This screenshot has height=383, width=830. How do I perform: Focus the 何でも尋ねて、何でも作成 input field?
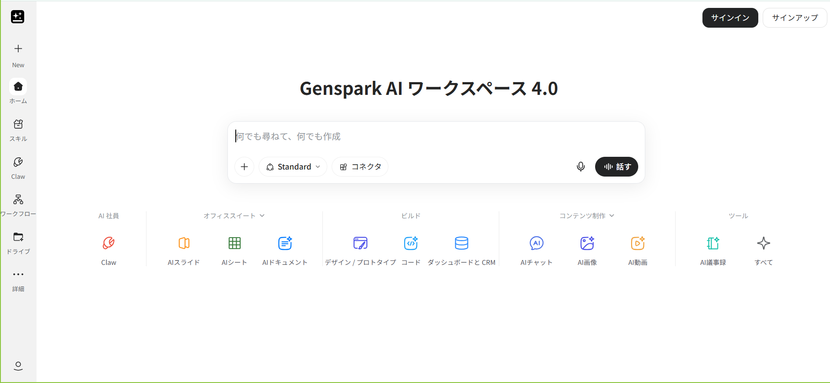435,137
